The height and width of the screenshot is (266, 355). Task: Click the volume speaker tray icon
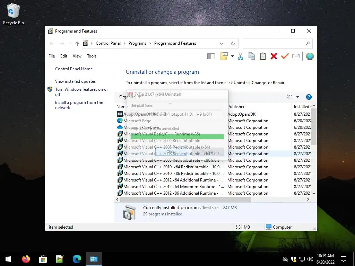coord(310,259)
